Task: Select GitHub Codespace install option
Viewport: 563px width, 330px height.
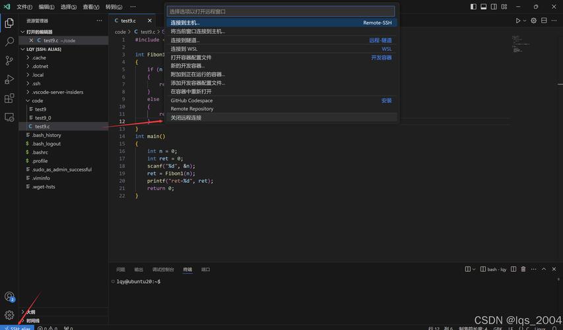Action: [x=281, y=100]
